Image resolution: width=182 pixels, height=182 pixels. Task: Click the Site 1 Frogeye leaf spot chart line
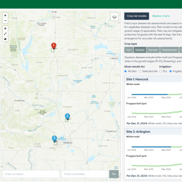tap(157, 113)
